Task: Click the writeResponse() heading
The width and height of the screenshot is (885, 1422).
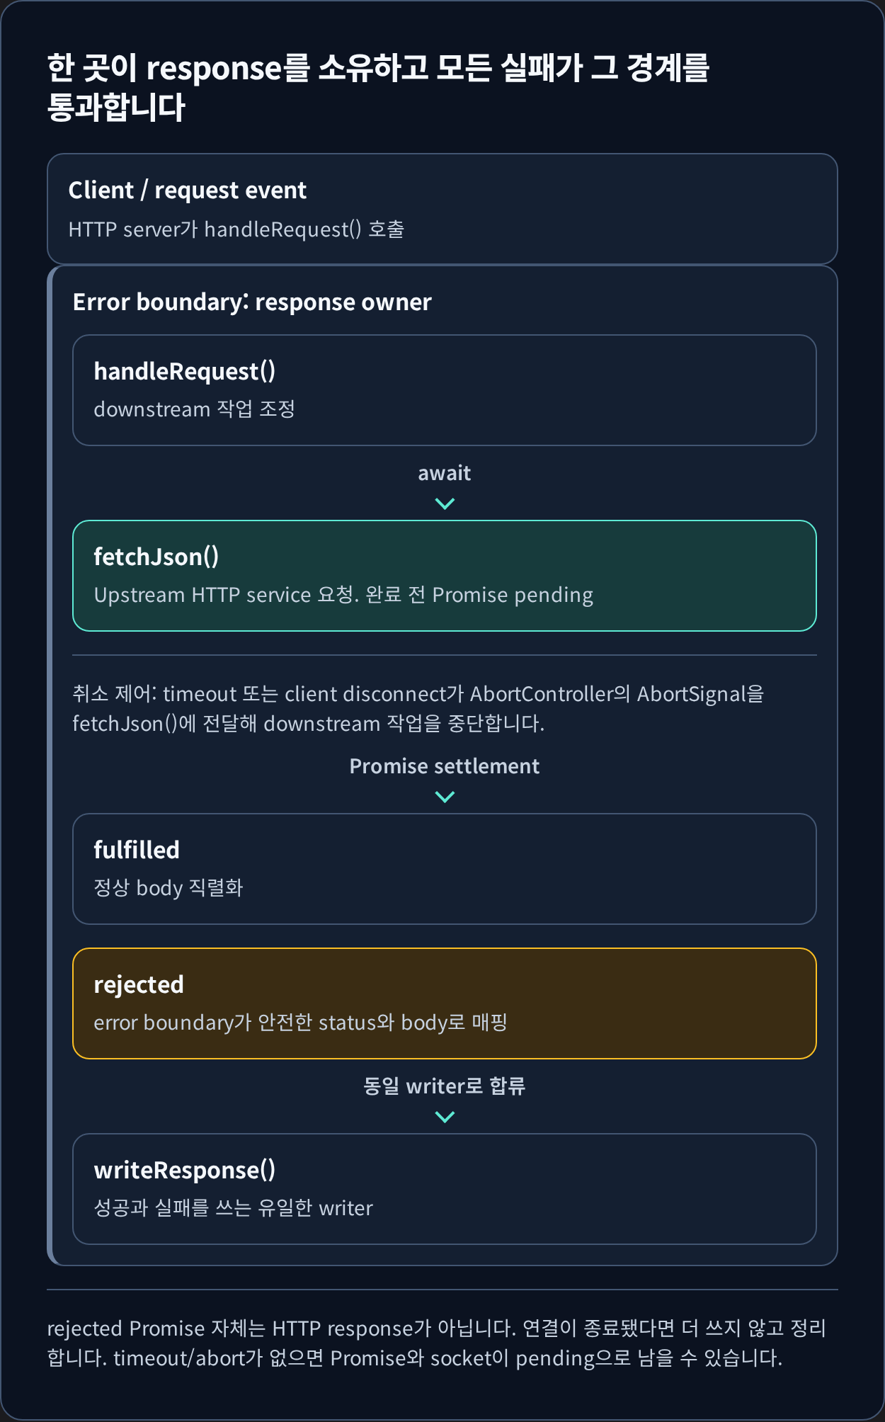Action: [x=184, y=1170]
